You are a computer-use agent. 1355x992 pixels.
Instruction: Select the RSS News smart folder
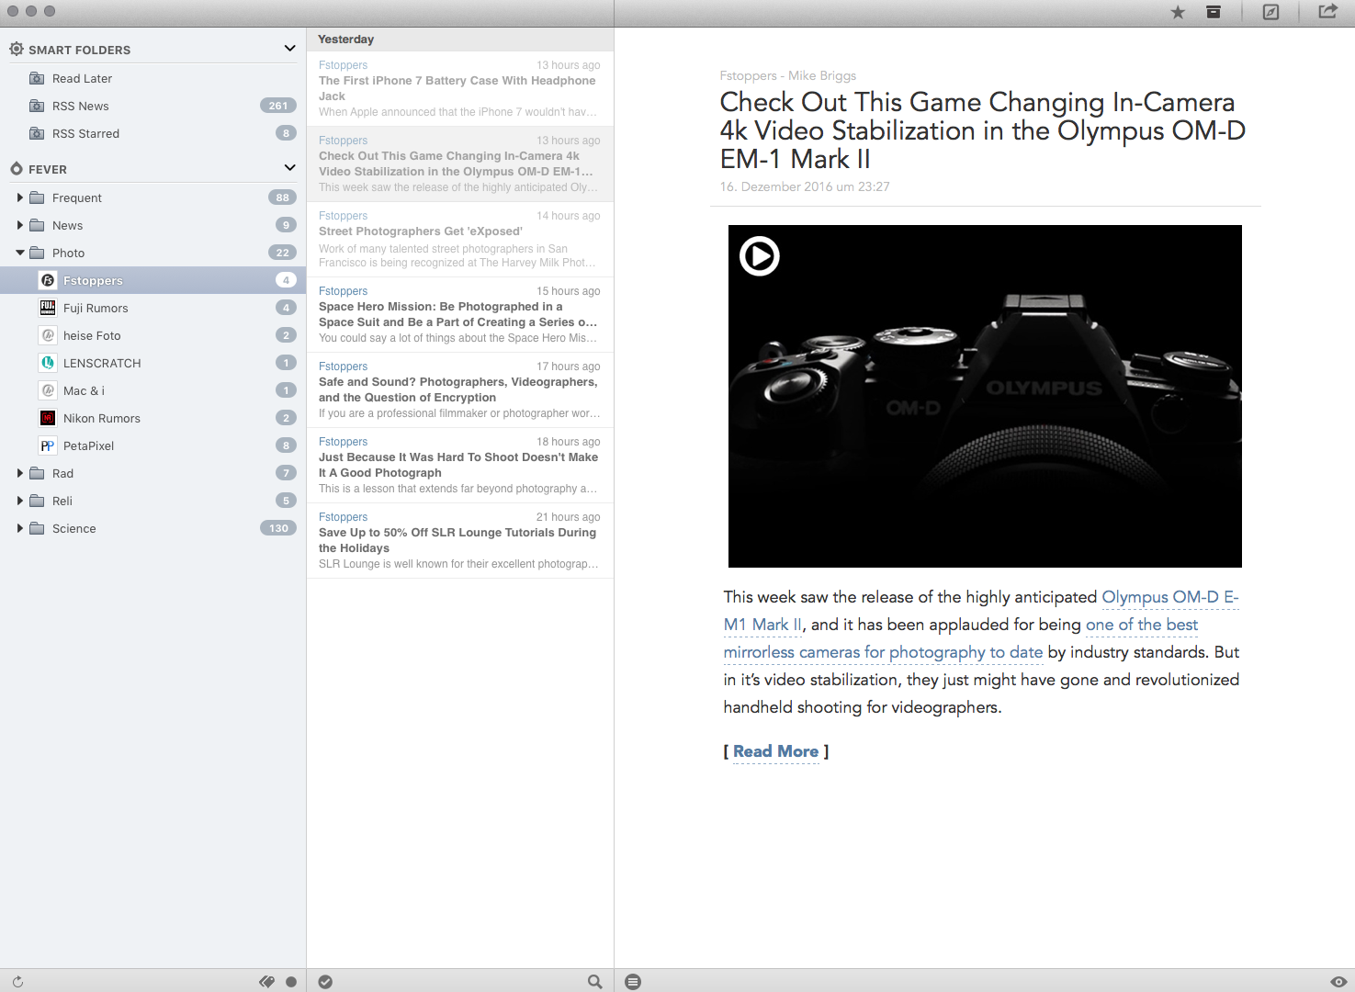(153, 106)
